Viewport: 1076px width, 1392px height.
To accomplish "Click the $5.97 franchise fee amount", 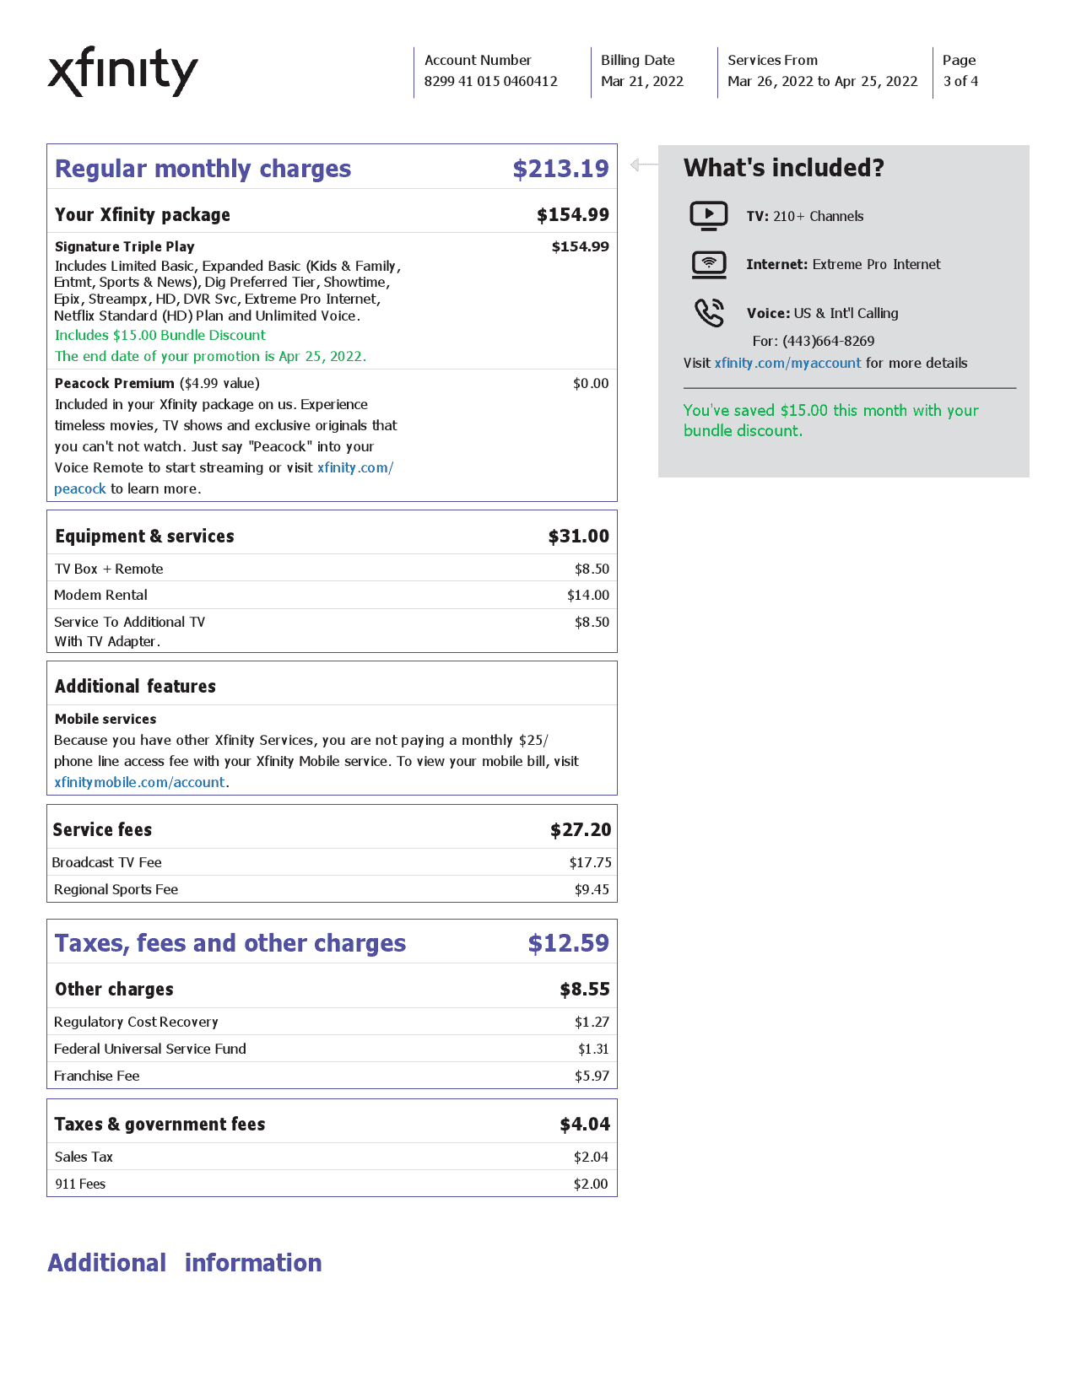I will (592, 1076).
